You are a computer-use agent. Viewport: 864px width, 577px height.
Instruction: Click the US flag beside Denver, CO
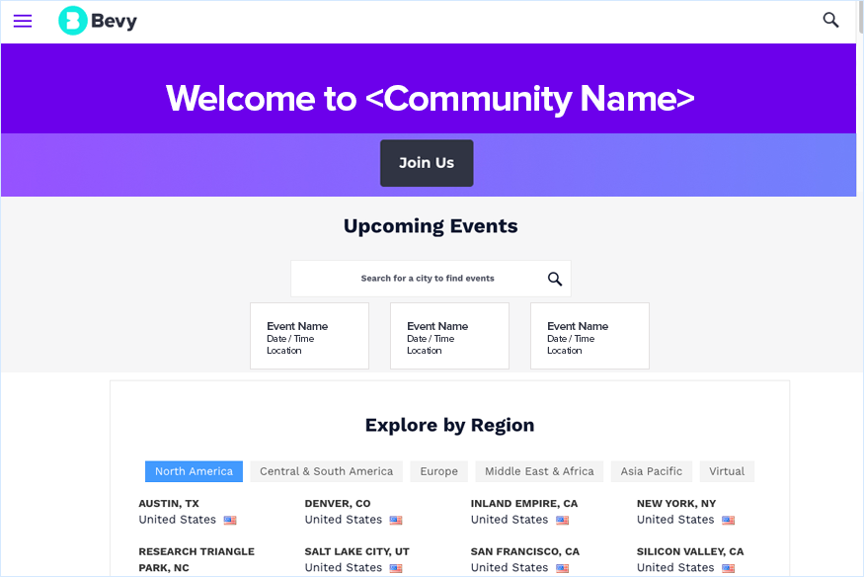(396, 520)
